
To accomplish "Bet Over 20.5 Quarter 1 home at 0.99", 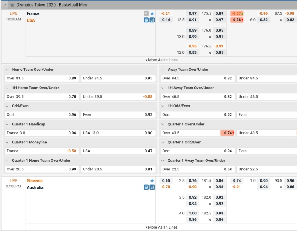I will click(x=42, y=169).
